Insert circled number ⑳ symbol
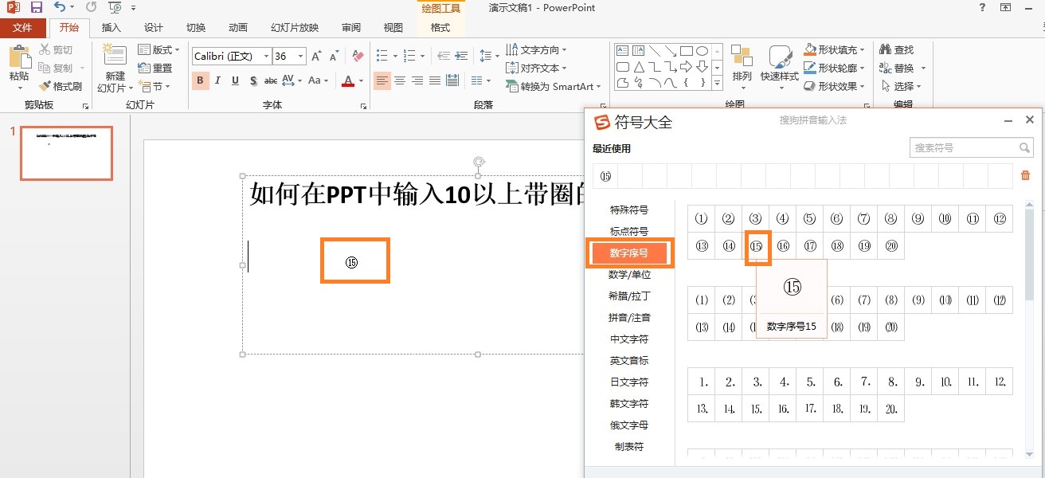 [x=891, y=246]
